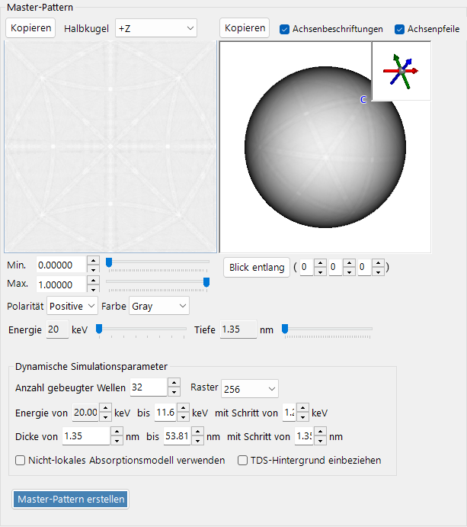Image resolution: width=467 pixels, height=527 pixels.
Task: Click the Dicke von 1.35 field
Action: 86,436
